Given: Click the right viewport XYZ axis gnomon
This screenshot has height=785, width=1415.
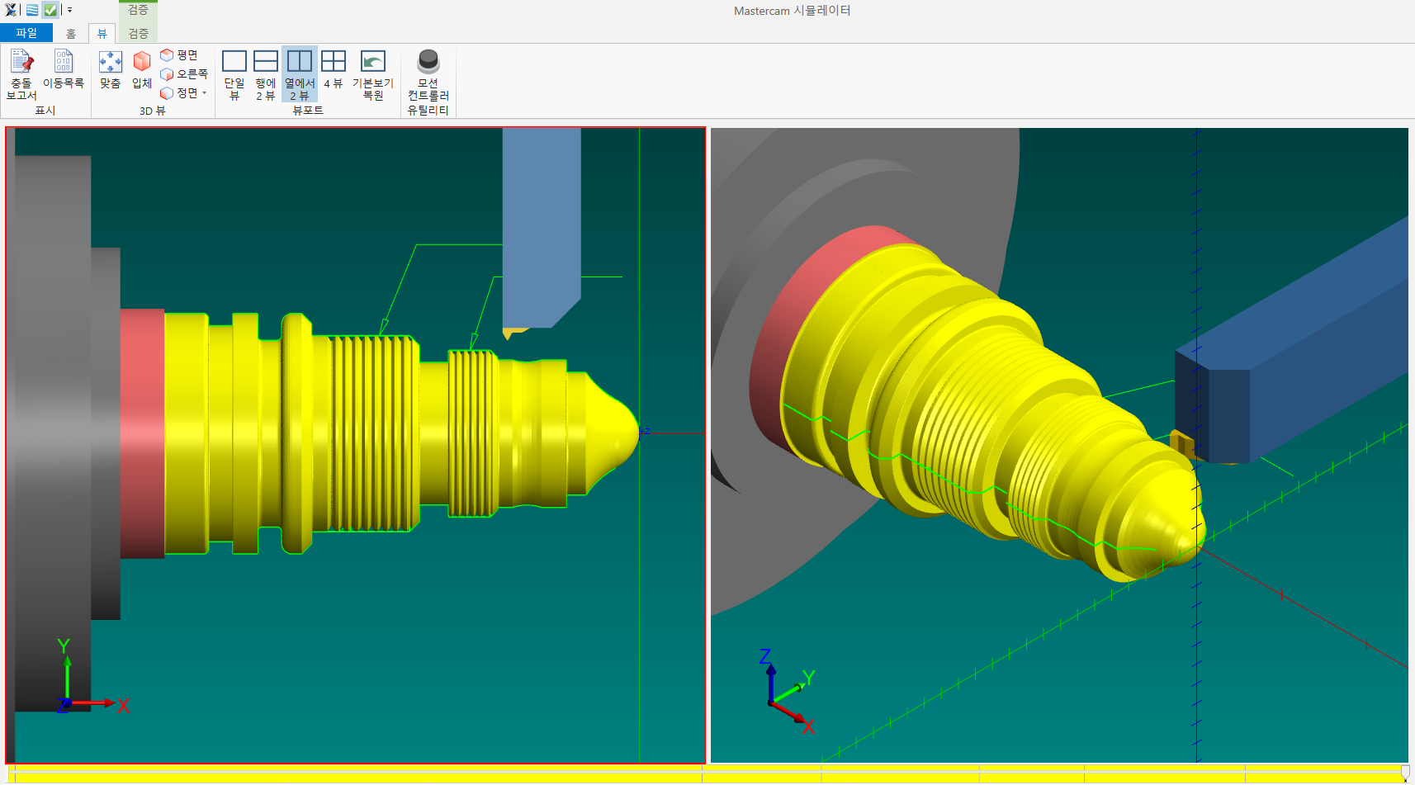Looking at the screenshot, I should pyautogui.click(x=788, y=692).
